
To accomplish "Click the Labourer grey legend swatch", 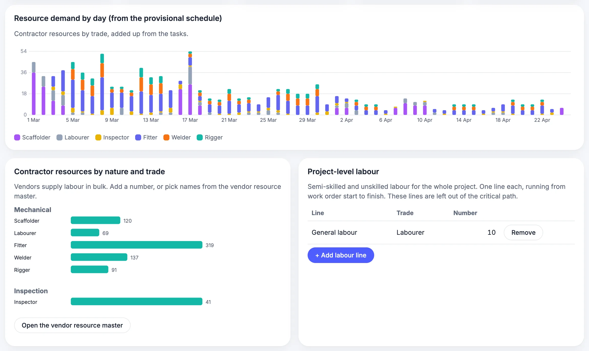I will (x=60, y=137).
